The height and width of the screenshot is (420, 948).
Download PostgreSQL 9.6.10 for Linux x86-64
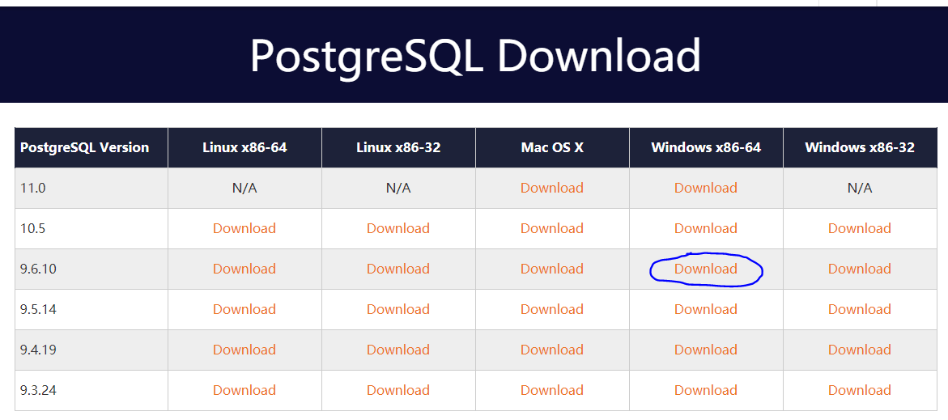coord(244,269)
